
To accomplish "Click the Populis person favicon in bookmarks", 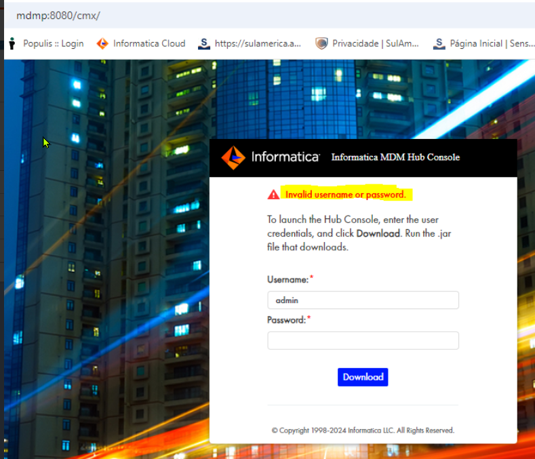I will click(12, 43).
